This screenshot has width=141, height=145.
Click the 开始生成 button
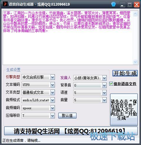pyautogui.click(x=125, y=73)
